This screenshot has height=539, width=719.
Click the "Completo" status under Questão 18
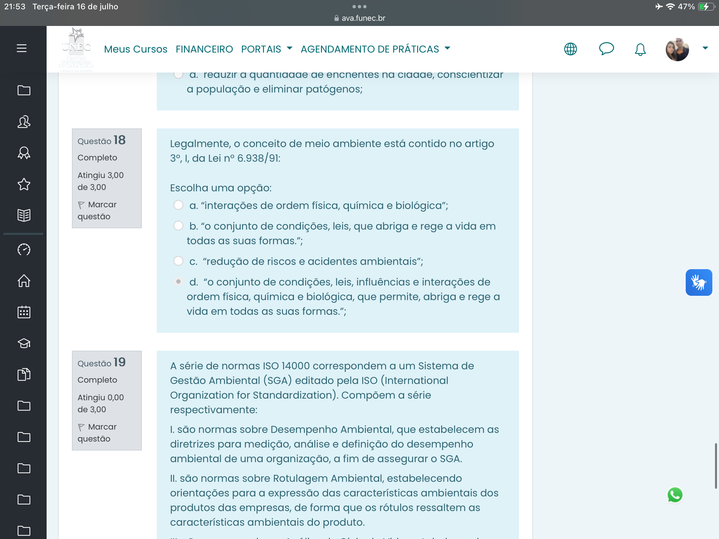[x=97, y=158]
